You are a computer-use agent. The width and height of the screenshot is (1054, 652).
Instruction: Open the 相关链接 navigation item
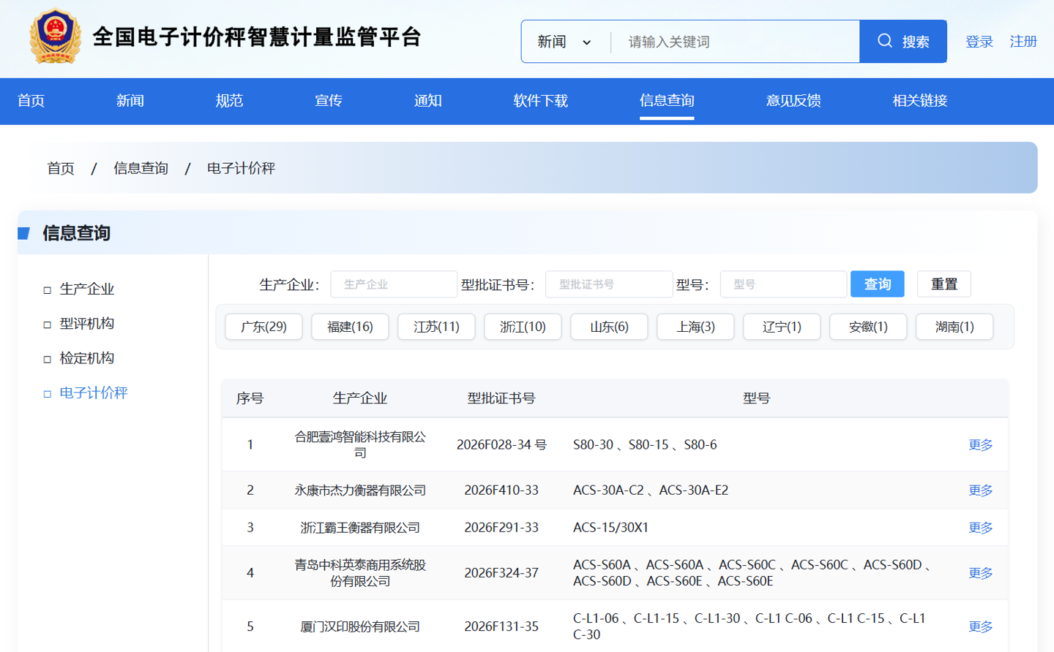tap(920, 101)
